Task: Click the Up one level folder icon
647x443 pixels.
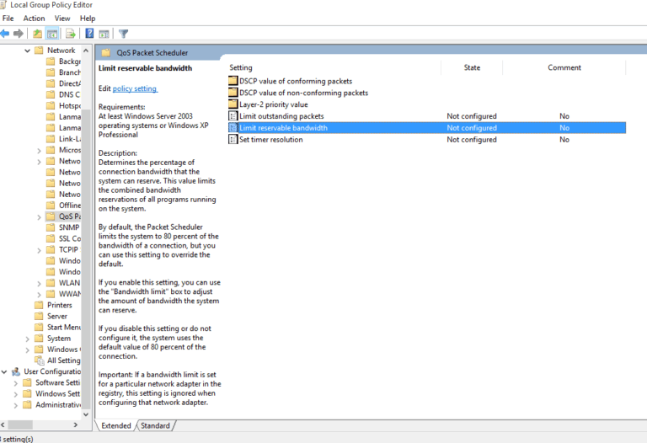Action: (x=38, y=34)
